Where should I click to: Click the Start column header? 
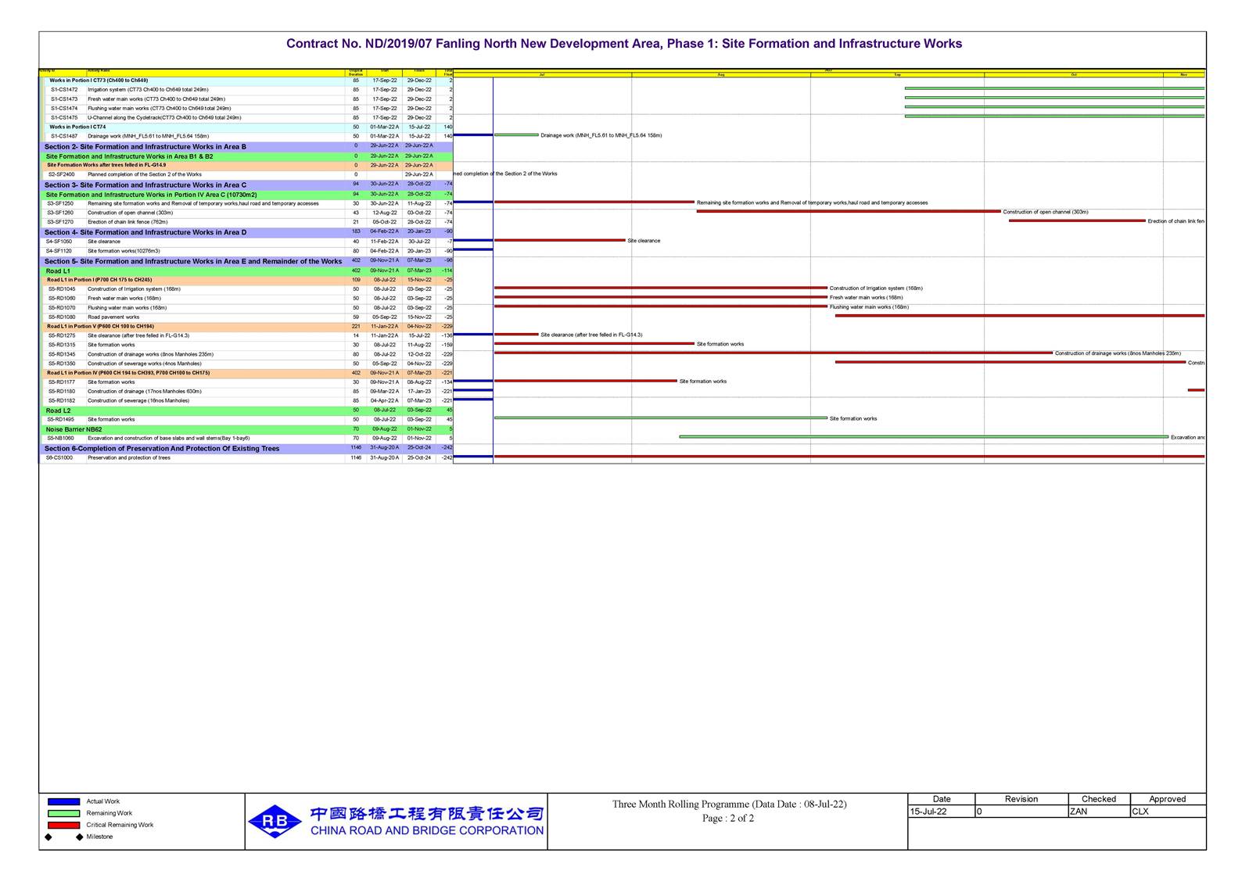tap(384, 71)
